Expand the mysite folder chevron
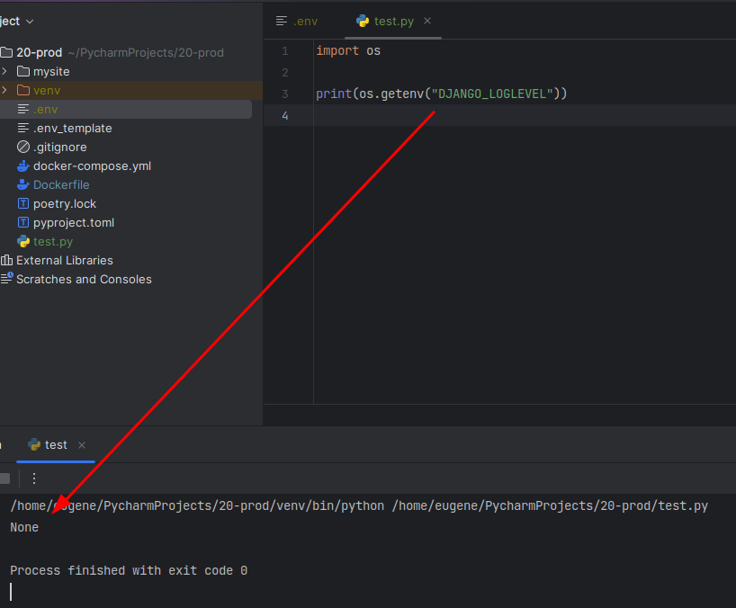The width and height of the screenshot is (736, 608). 4,71
